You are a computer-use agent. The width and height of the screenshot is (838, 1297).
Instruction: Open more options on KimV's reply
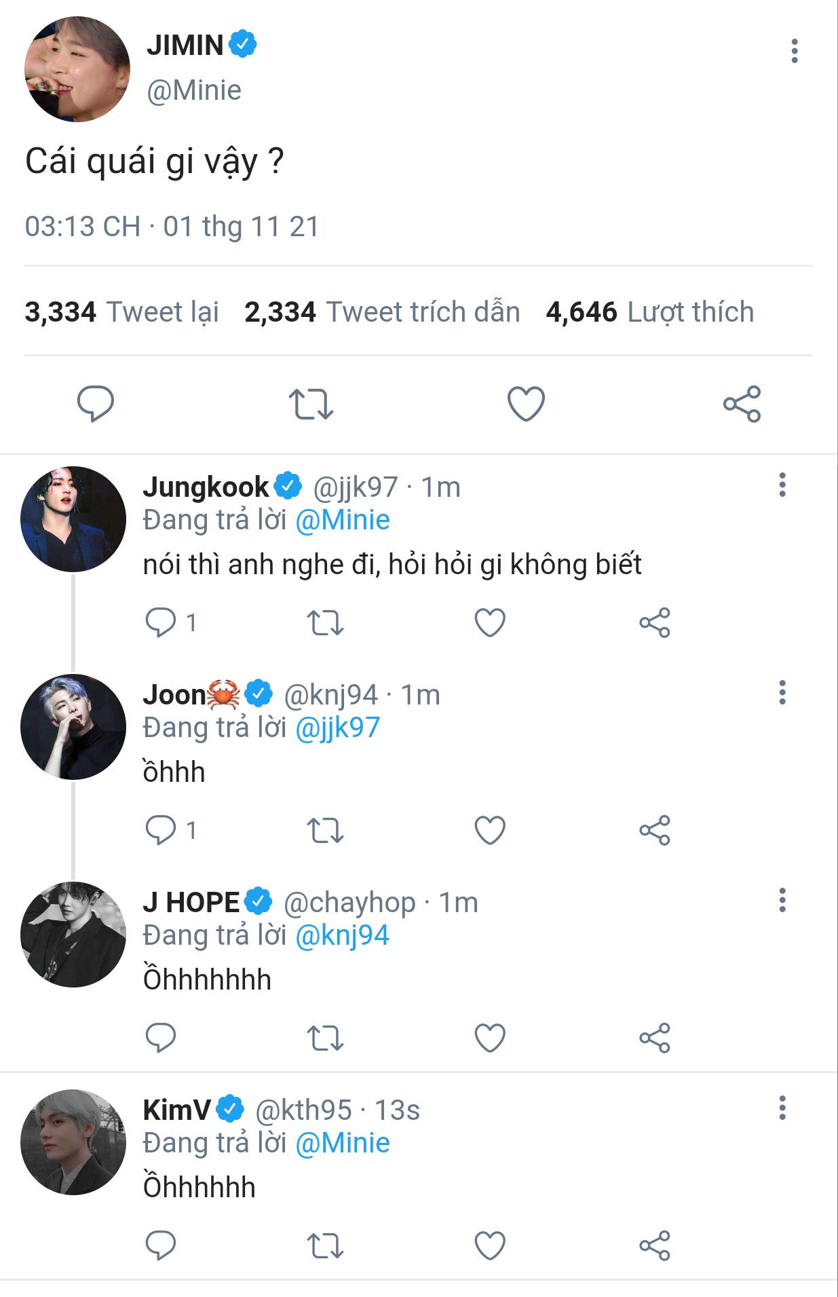[x=782, y=1108]
